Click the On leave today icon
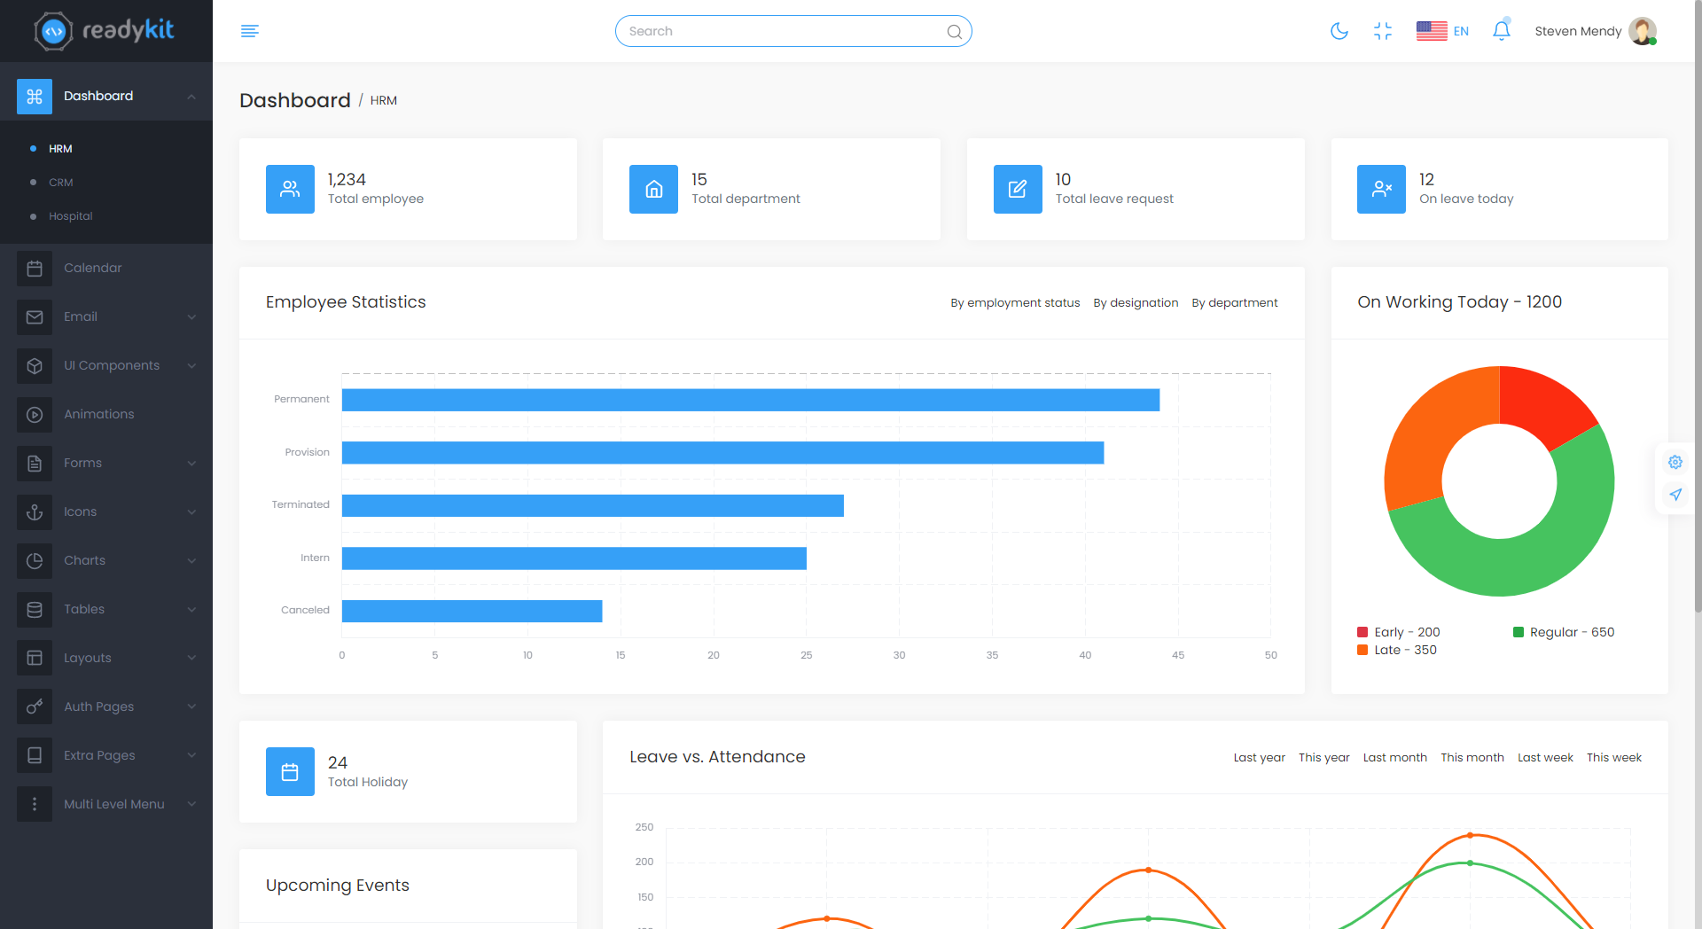 [1381, 189]
